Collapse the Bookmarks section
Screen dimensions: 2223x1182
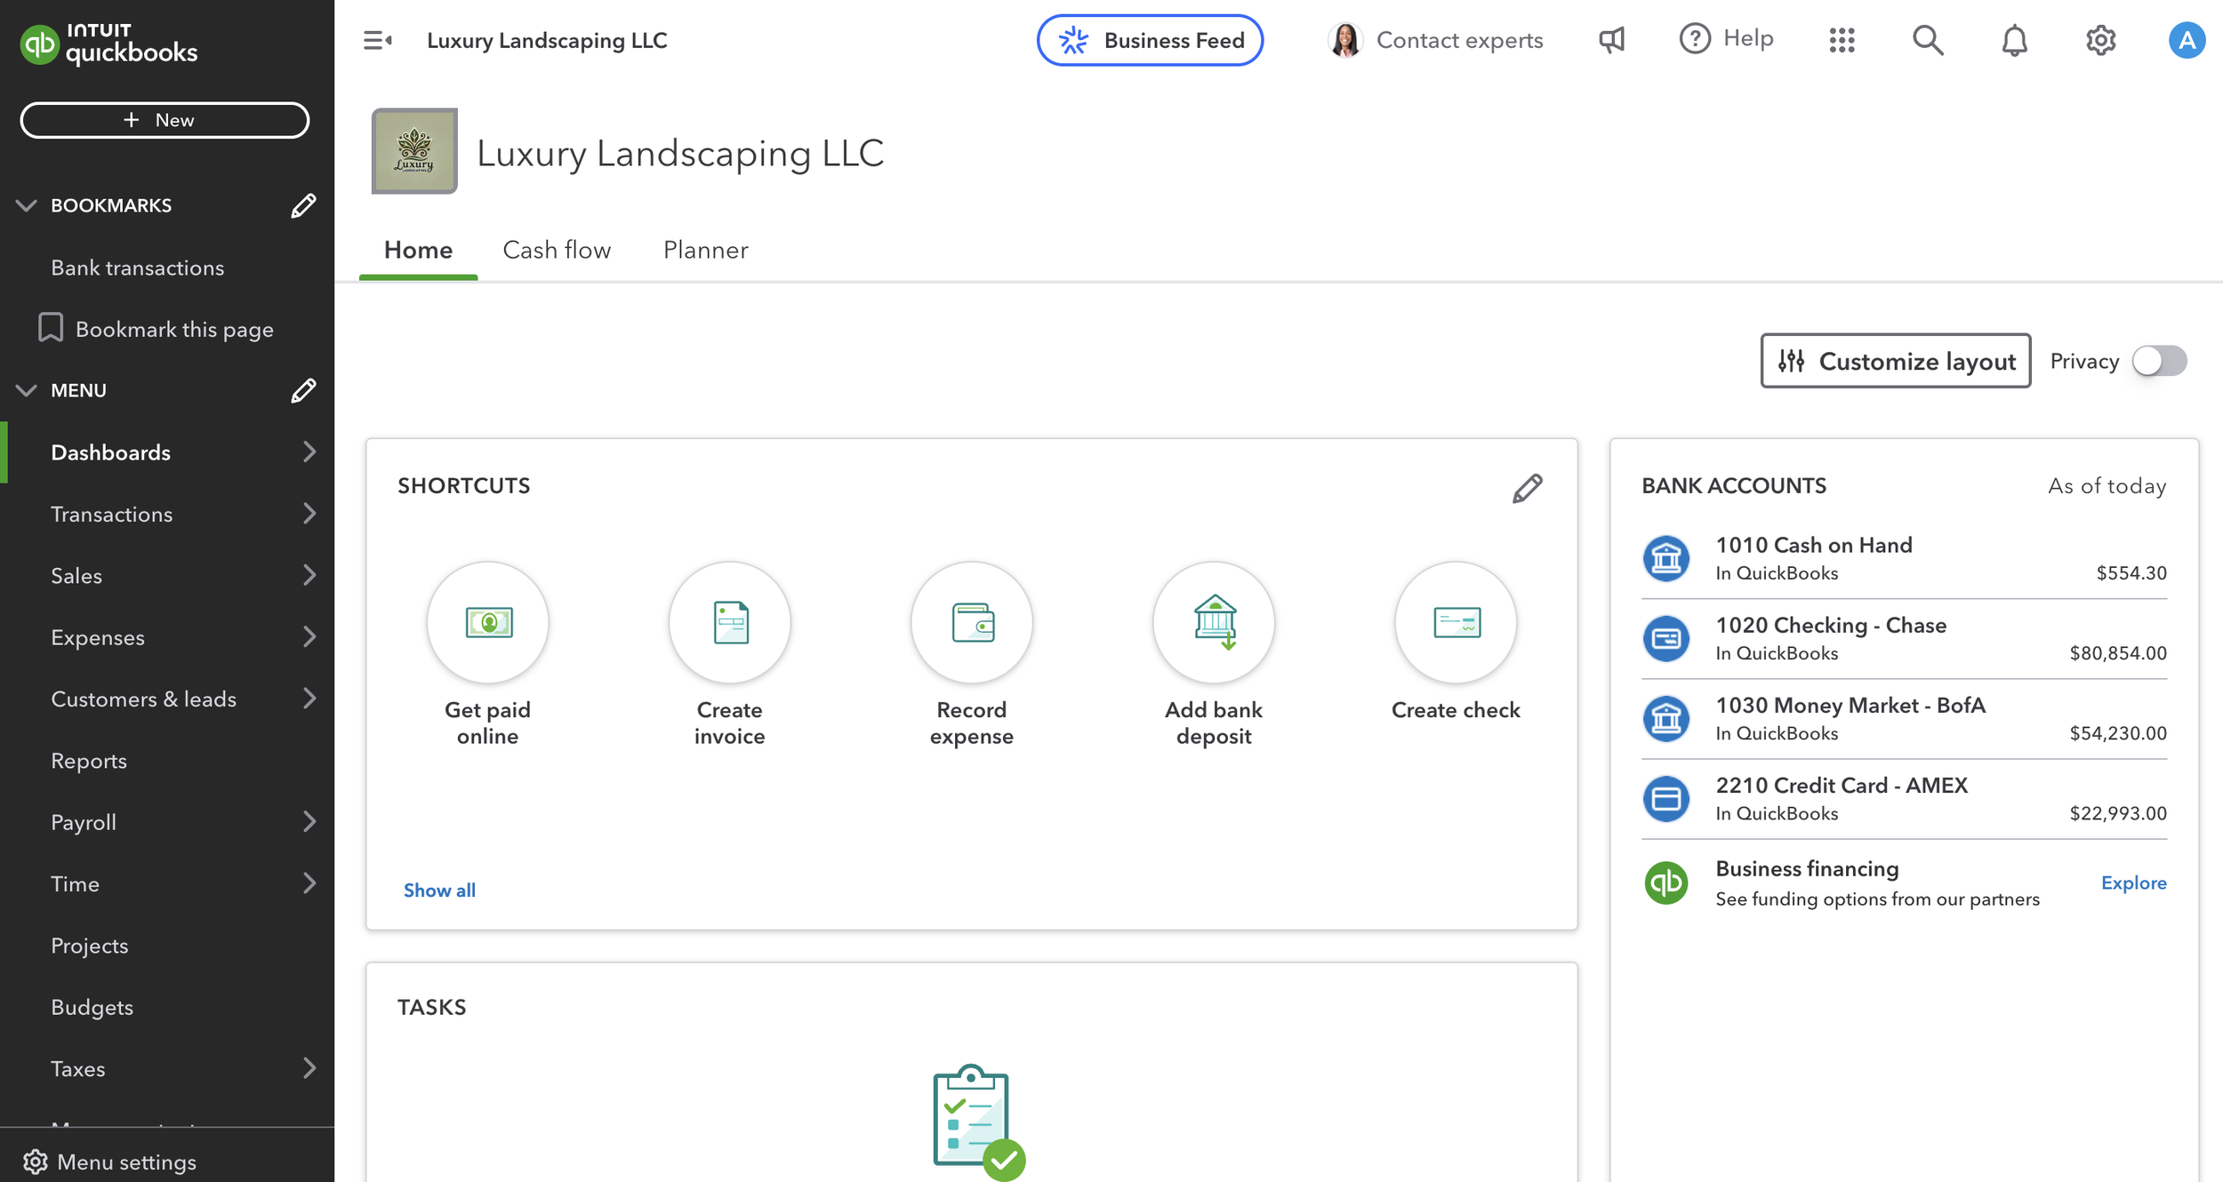point(27,205)
